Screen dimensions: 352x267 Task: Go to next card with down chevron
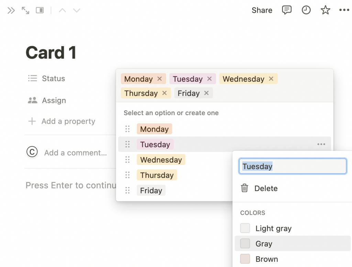coord(77,11)
